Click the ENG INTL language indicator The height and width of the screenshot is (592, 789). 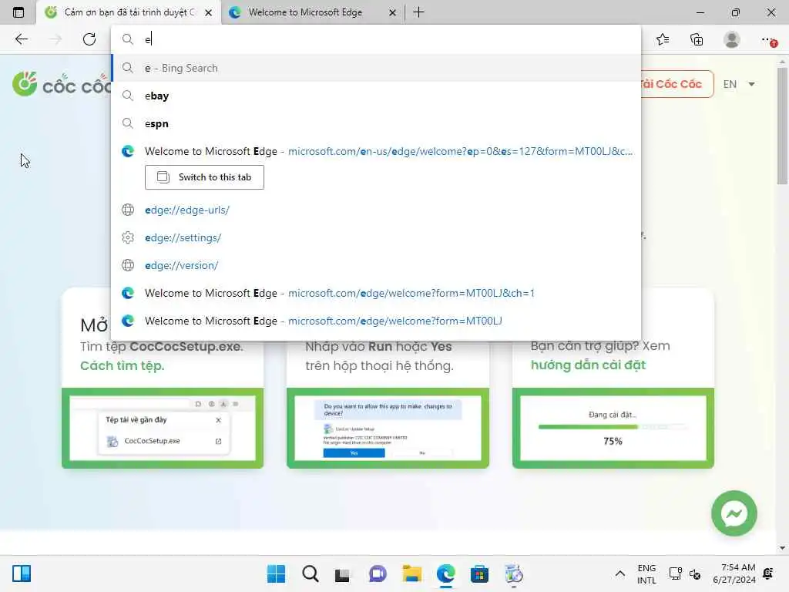click(646, 573)
